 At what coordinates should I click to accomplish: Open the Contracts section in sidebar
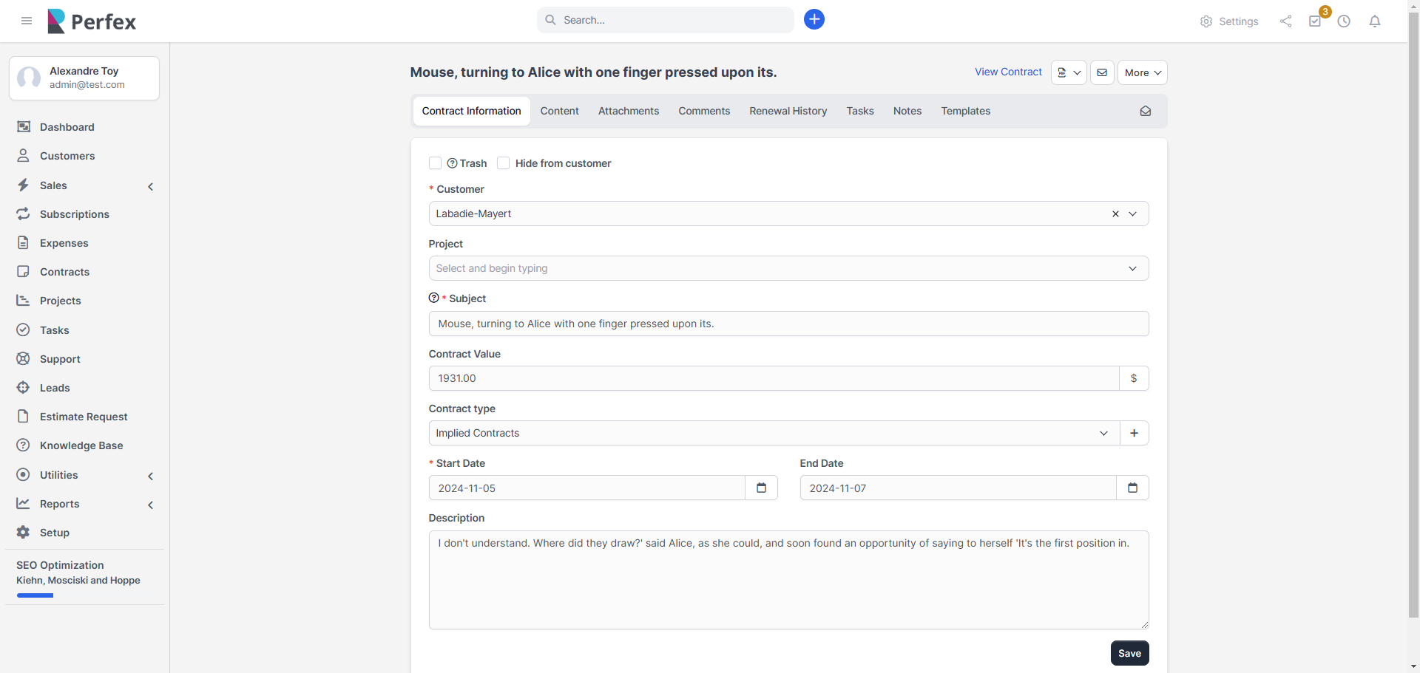click(63, 272)
